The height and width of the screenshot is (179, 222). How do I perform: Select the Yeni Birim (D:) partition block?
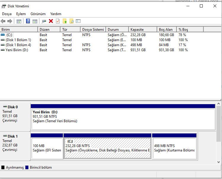pyautogui.click(x=123, y=117)
